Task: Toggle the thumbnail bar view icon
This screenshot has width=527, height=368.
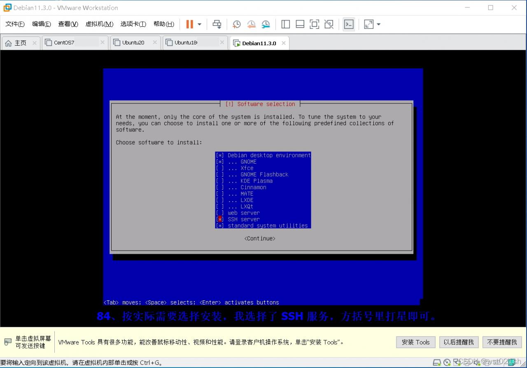Action: click(300, 24)
